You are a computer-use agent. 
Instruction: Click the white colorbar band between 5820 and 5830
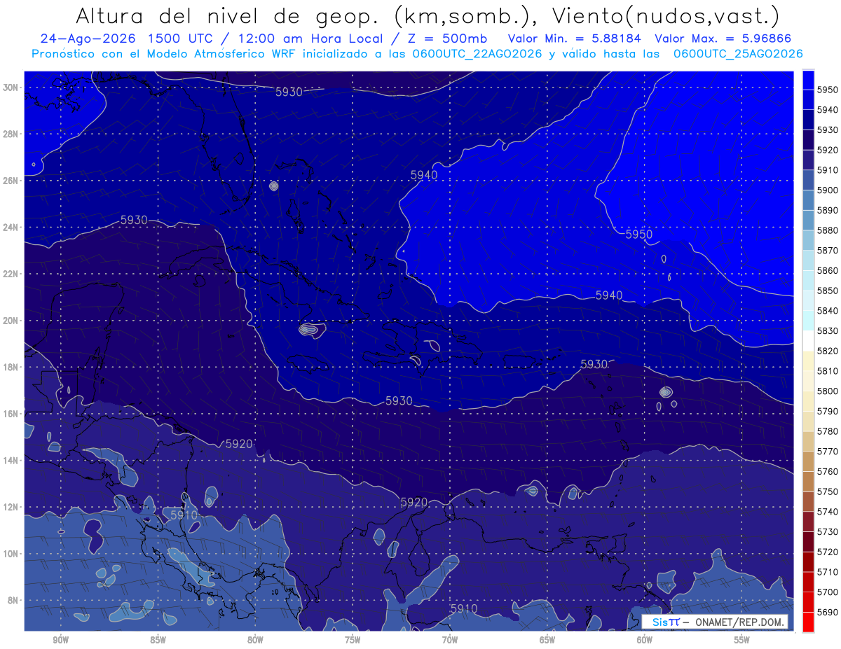[x=808, y=341]
